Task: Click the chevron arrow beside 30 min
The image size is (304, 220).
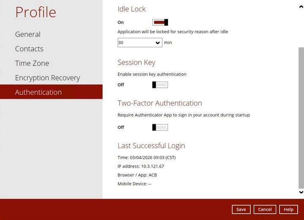Action: pos(158,43)
